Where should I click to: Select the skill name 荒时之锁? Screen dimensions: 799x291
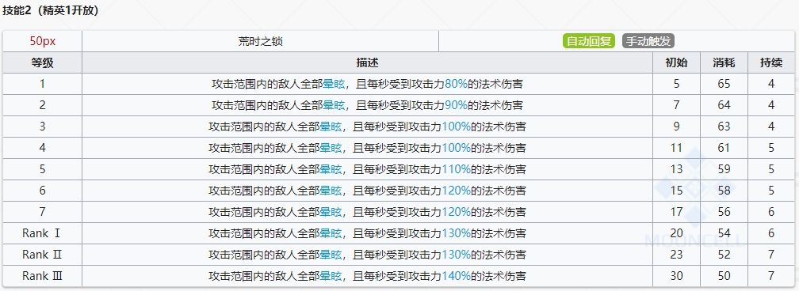click(260, 42)
